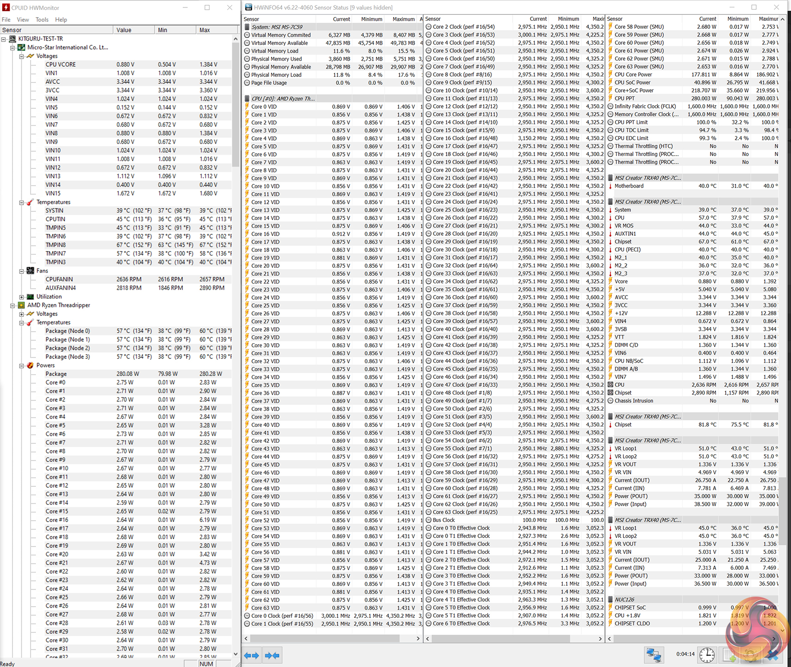Expand Voltages under AMD Ryzen Threadripper
The width and height of the screenshot is (791, 667).
point(22,314)
